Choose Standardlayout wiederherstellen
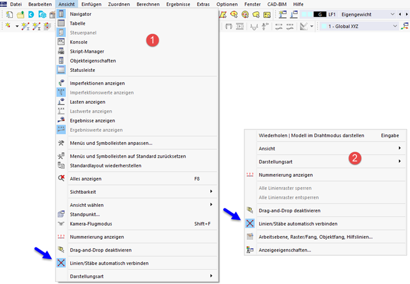 136,166
